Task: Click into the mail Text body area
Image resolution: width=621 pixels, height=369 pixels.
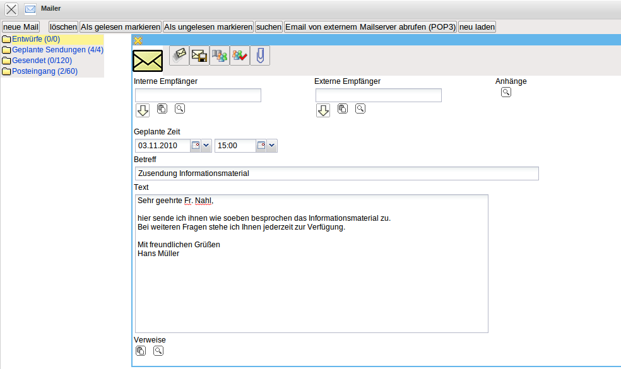Action: (311, 263)
